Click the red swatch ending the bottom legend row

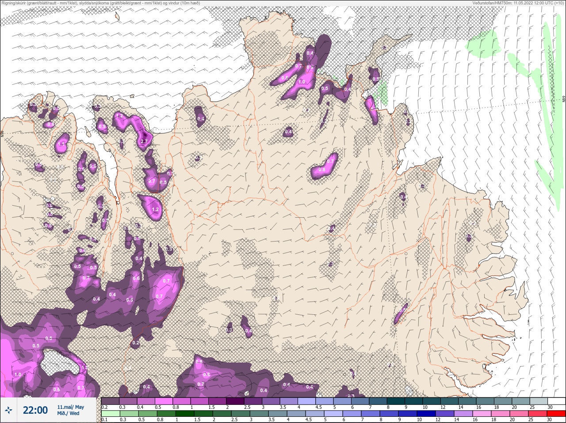[555, 414]
